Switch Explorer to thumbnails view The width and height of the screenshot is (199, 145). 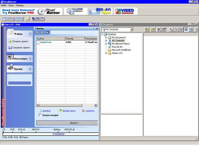point(191,29)
